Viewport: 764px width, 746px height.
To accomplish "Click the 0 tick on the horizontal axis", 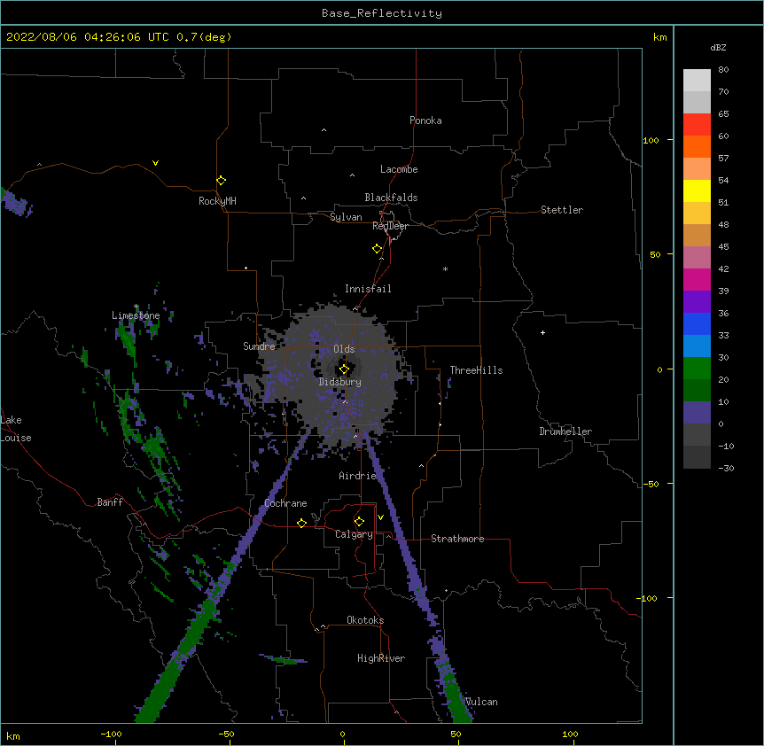I will pyautogui.click(x=342, y=734).
